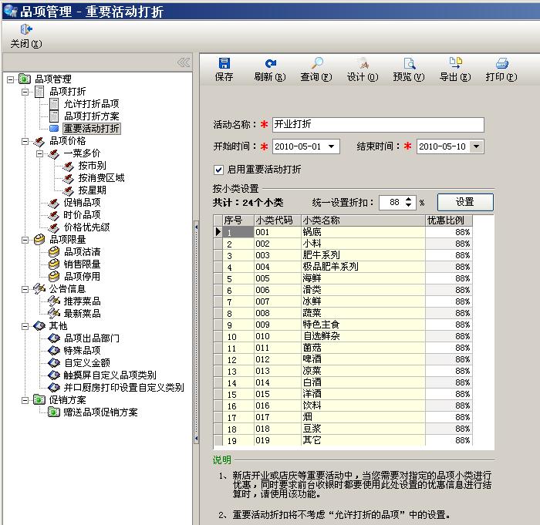The height and width of the screenshot is (525, 540).
Task: Click the 活动名称 text field
Action: (377, 124)
